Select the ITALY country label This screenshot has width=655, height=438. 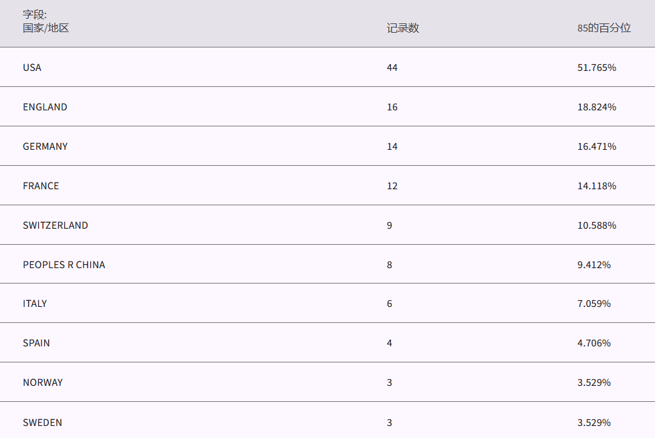point(35,304)
